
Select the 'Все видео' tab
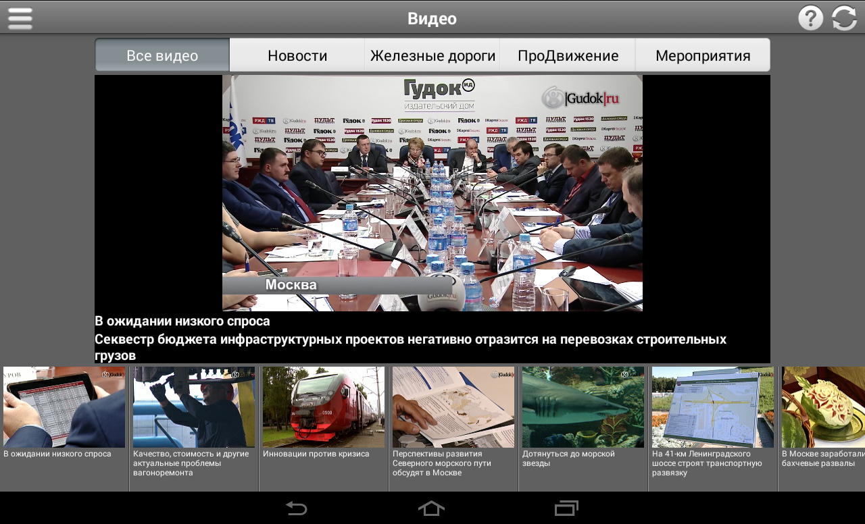(162, 55)
